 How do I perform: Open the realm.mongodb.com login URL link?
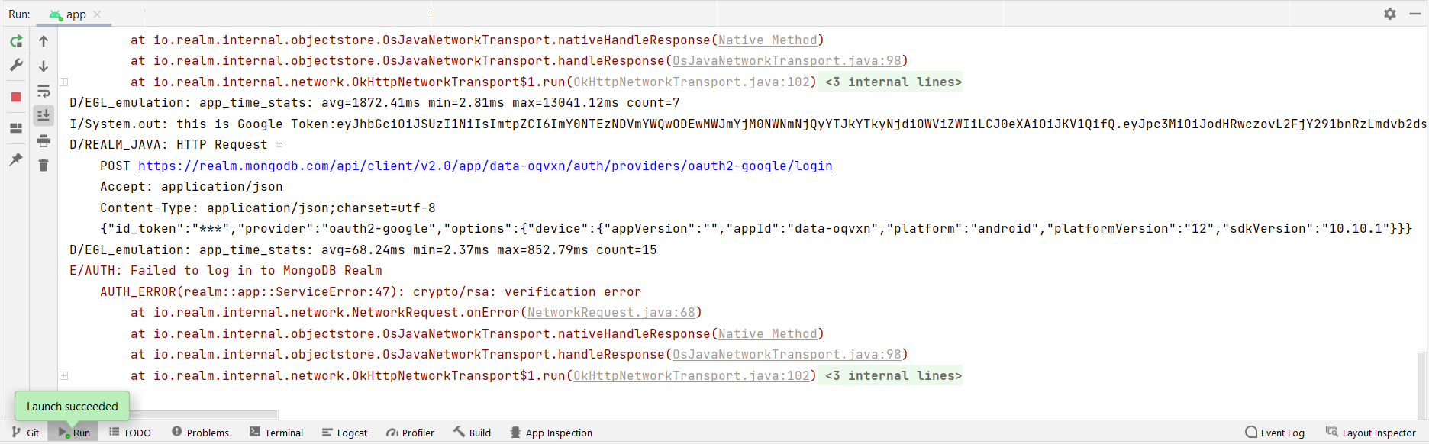(x=485, y=166)
